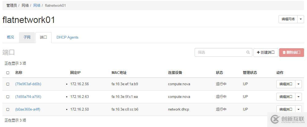Check the box for port 7d88a7f4-a756
This screenshot has height=127, width=307.
click(8, 97)
